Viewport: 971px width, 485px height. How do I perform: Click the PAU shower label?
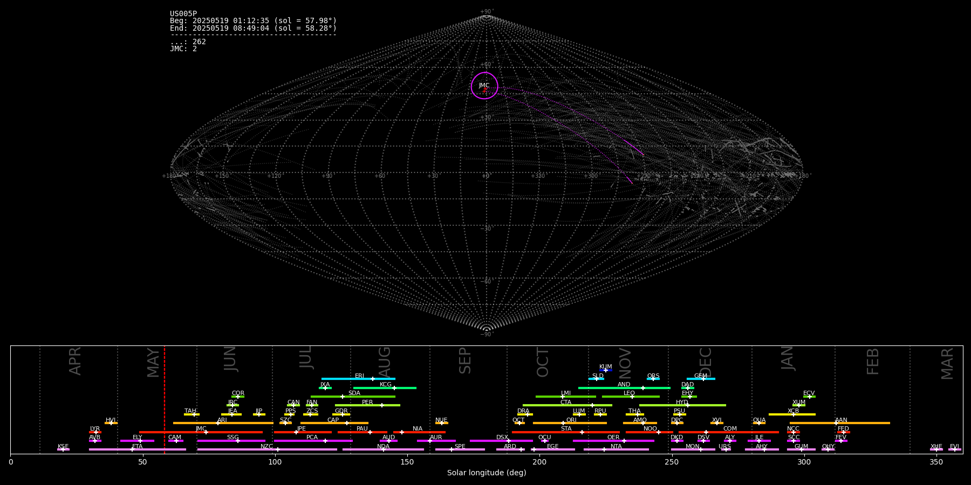coord(362,429)
